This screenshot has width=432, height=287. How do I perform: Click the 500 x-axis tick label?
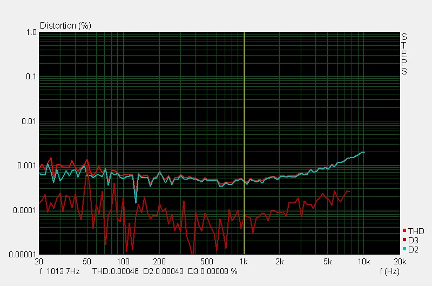point(207,262)
